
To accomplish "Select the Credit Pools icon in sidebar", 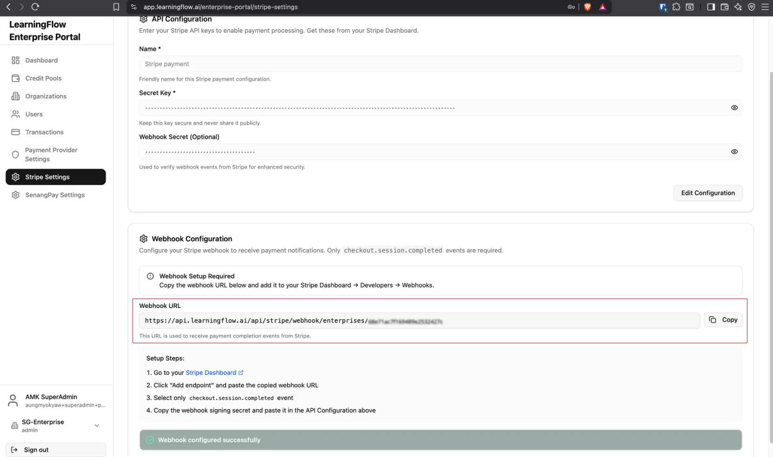I will 15,78.
